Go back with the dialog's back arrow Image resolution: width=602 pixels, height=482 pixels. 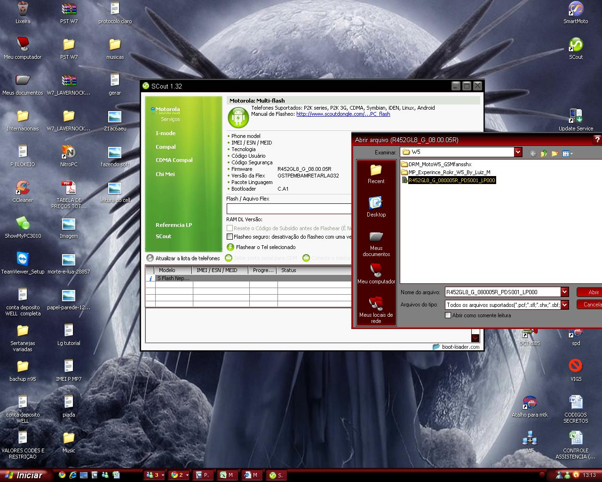pyautogui.click(x=533, y=153)
